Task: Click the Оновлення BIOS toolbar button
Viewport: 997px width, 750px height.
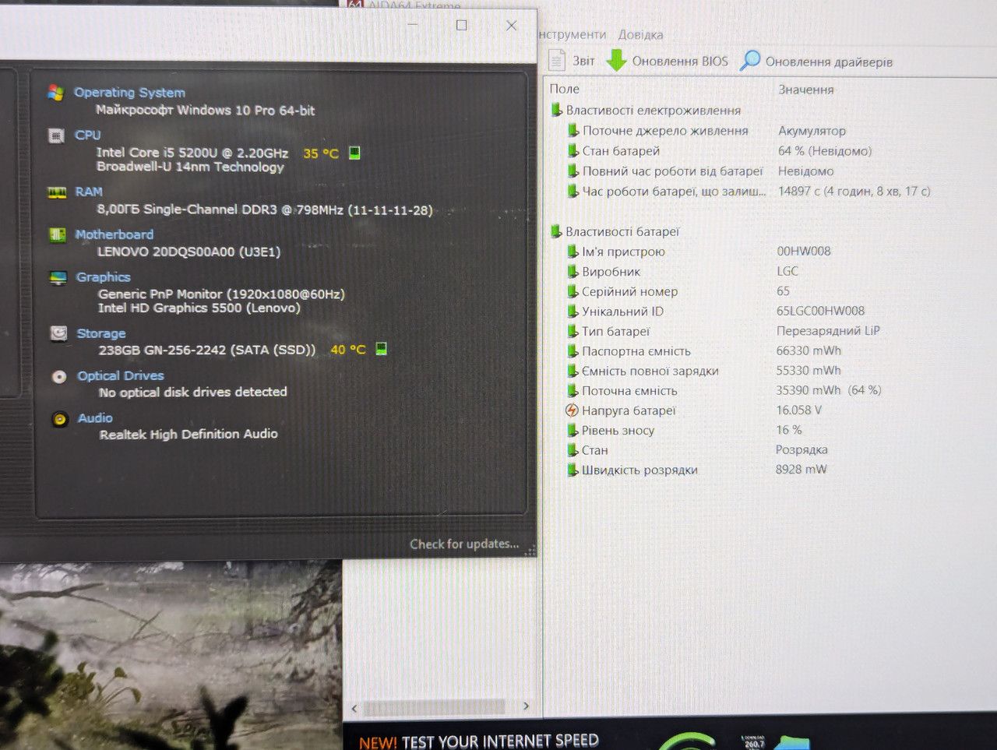Action: click(x=668, y=61)
